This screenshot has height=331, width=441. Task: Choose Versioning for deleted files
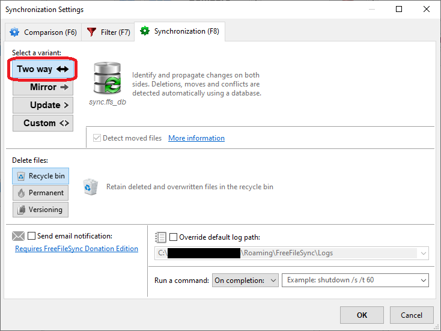40,210
